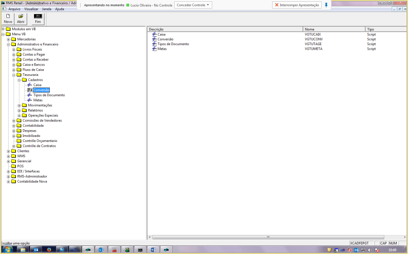Click the volume icon in system tray
This screenshot has width=408, height=254.
tap(370, 250)
